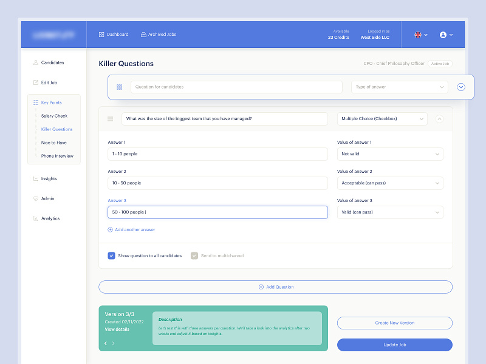This screenshot has height=364, width=486.
Task: Click the drag handle beside the question
Action: tap(111, 119)
